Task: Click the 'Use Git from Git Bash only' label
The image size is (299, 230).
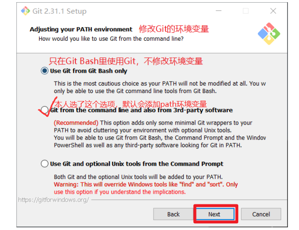Action: pos(88,71)
